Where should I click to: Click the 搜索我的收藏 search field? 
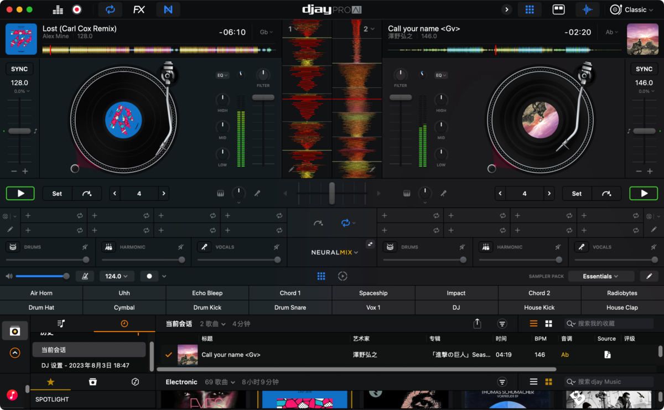pyautogui.click(x=609, y=324)
